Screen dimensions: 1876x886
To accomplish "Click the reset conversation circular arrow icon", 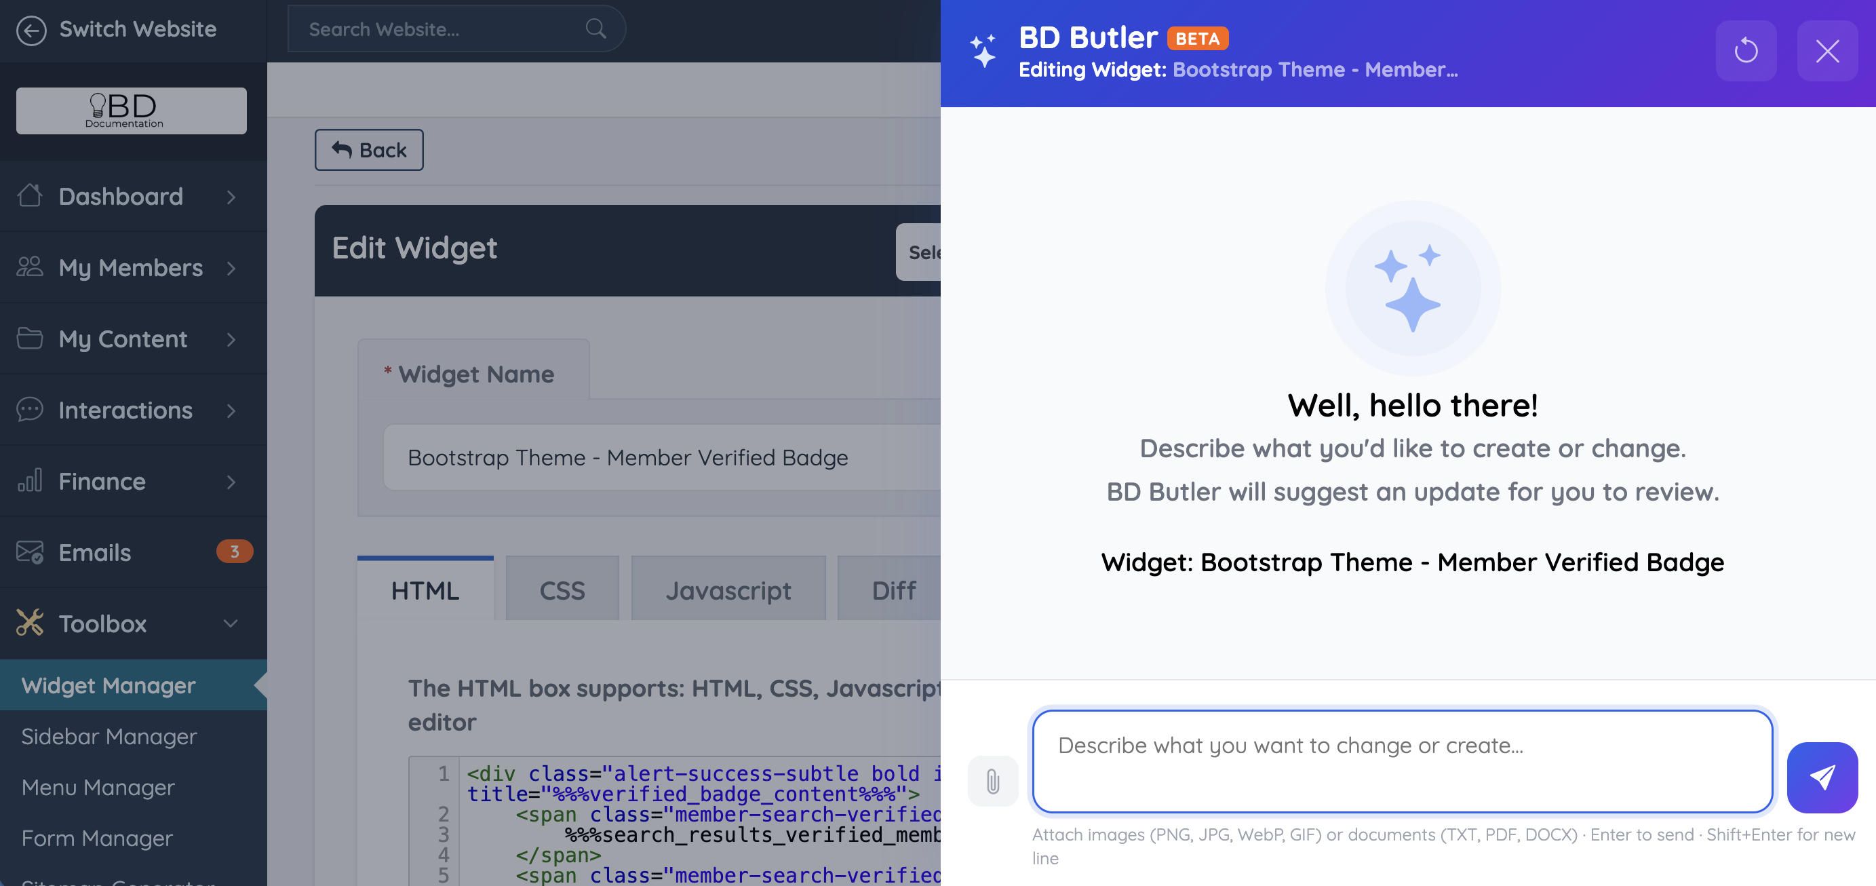I will coord(1746,51).
